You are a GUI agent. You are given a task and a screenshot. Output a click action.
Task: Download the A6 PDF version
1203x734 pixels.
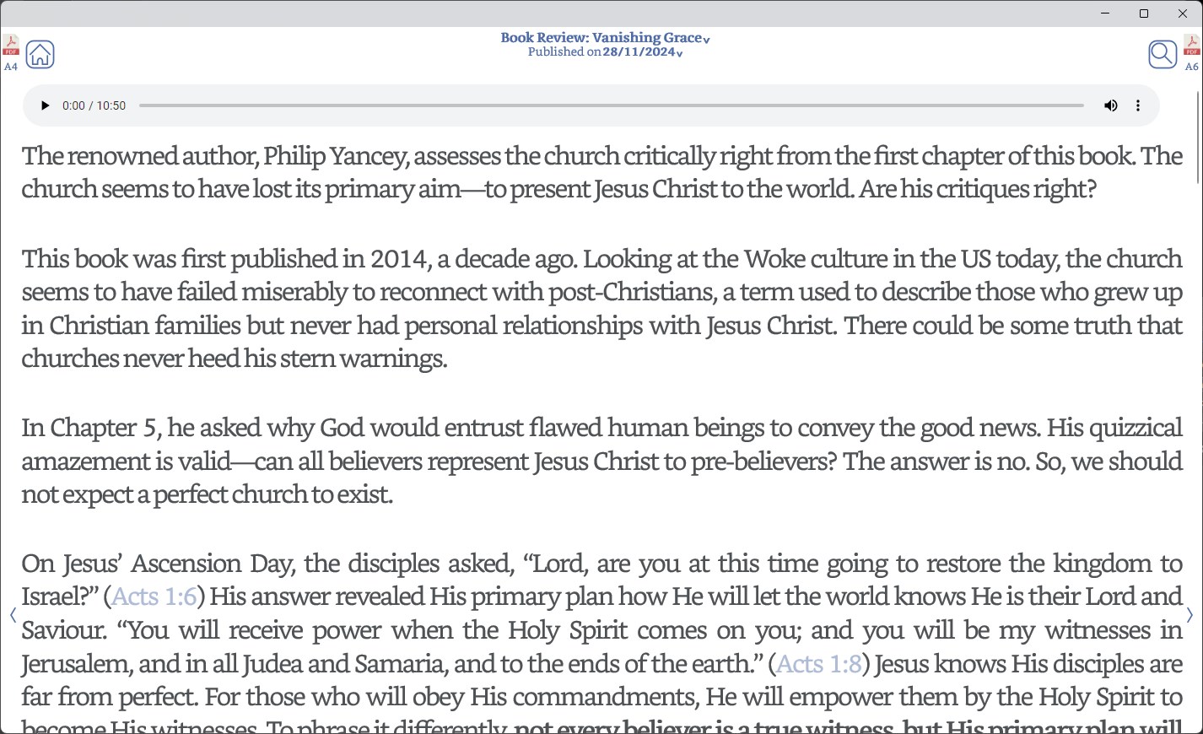(1191, 52)
